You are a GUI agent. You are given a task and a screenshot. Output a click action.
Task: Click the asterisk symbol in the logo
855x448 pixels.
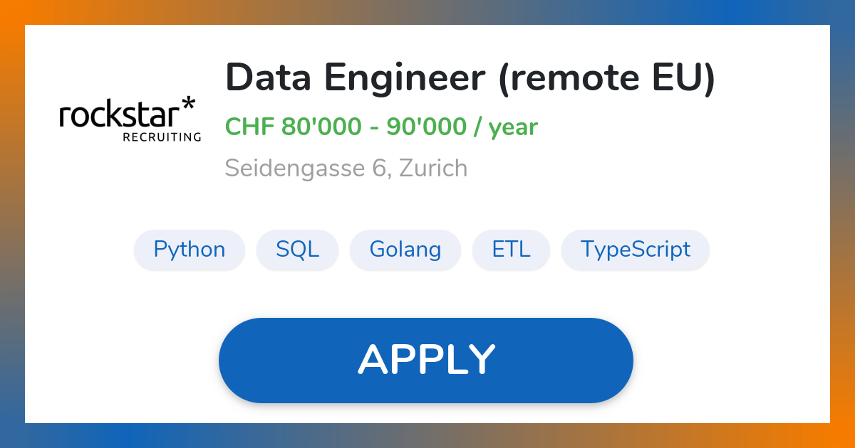(x=188, y=106)
